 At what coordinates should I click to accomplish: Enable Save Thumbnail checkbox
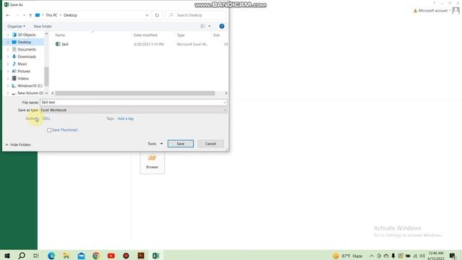tap(49, 130)
